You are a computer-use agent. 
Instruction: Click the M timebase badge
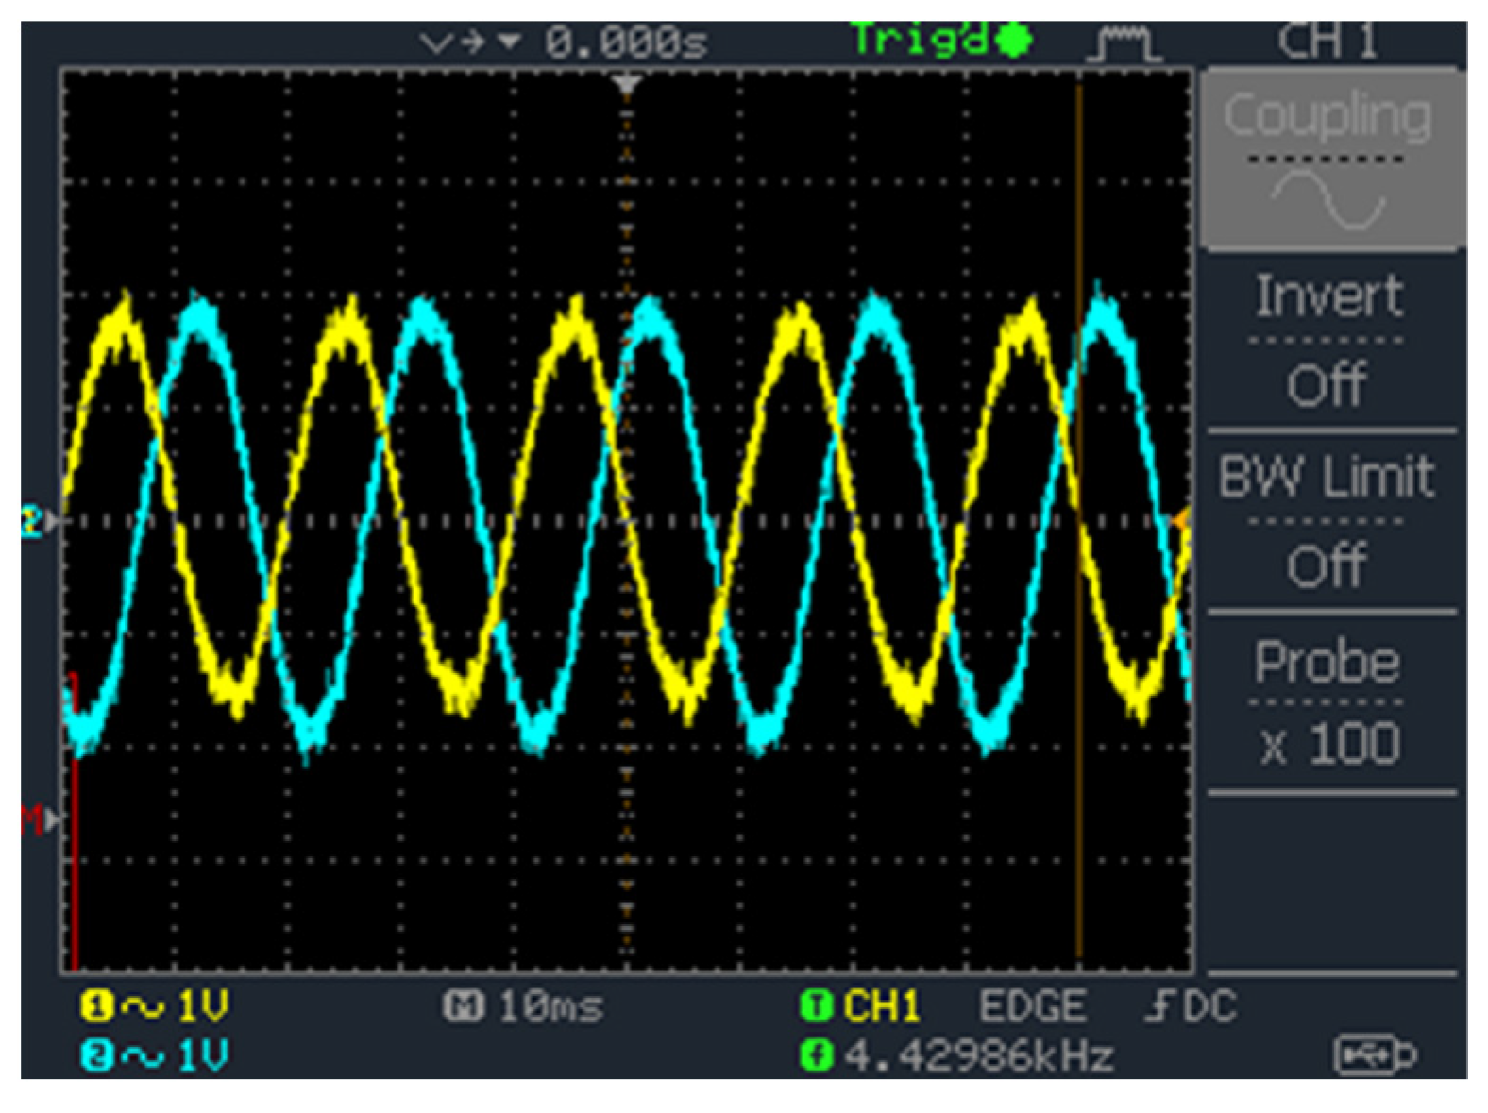[463, 1006]
